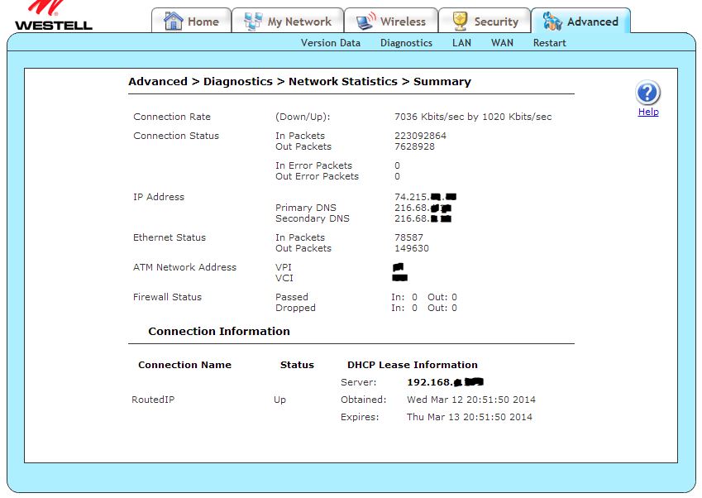Image resolution: width=702 pixels, height=498 pixels.
Task: Click the In Packets value 223092864
Action: coord(420,136)
